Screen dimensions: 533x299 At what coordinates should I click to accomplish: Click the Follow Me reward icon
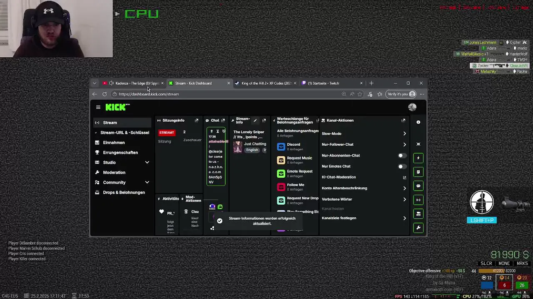(281, 187)
